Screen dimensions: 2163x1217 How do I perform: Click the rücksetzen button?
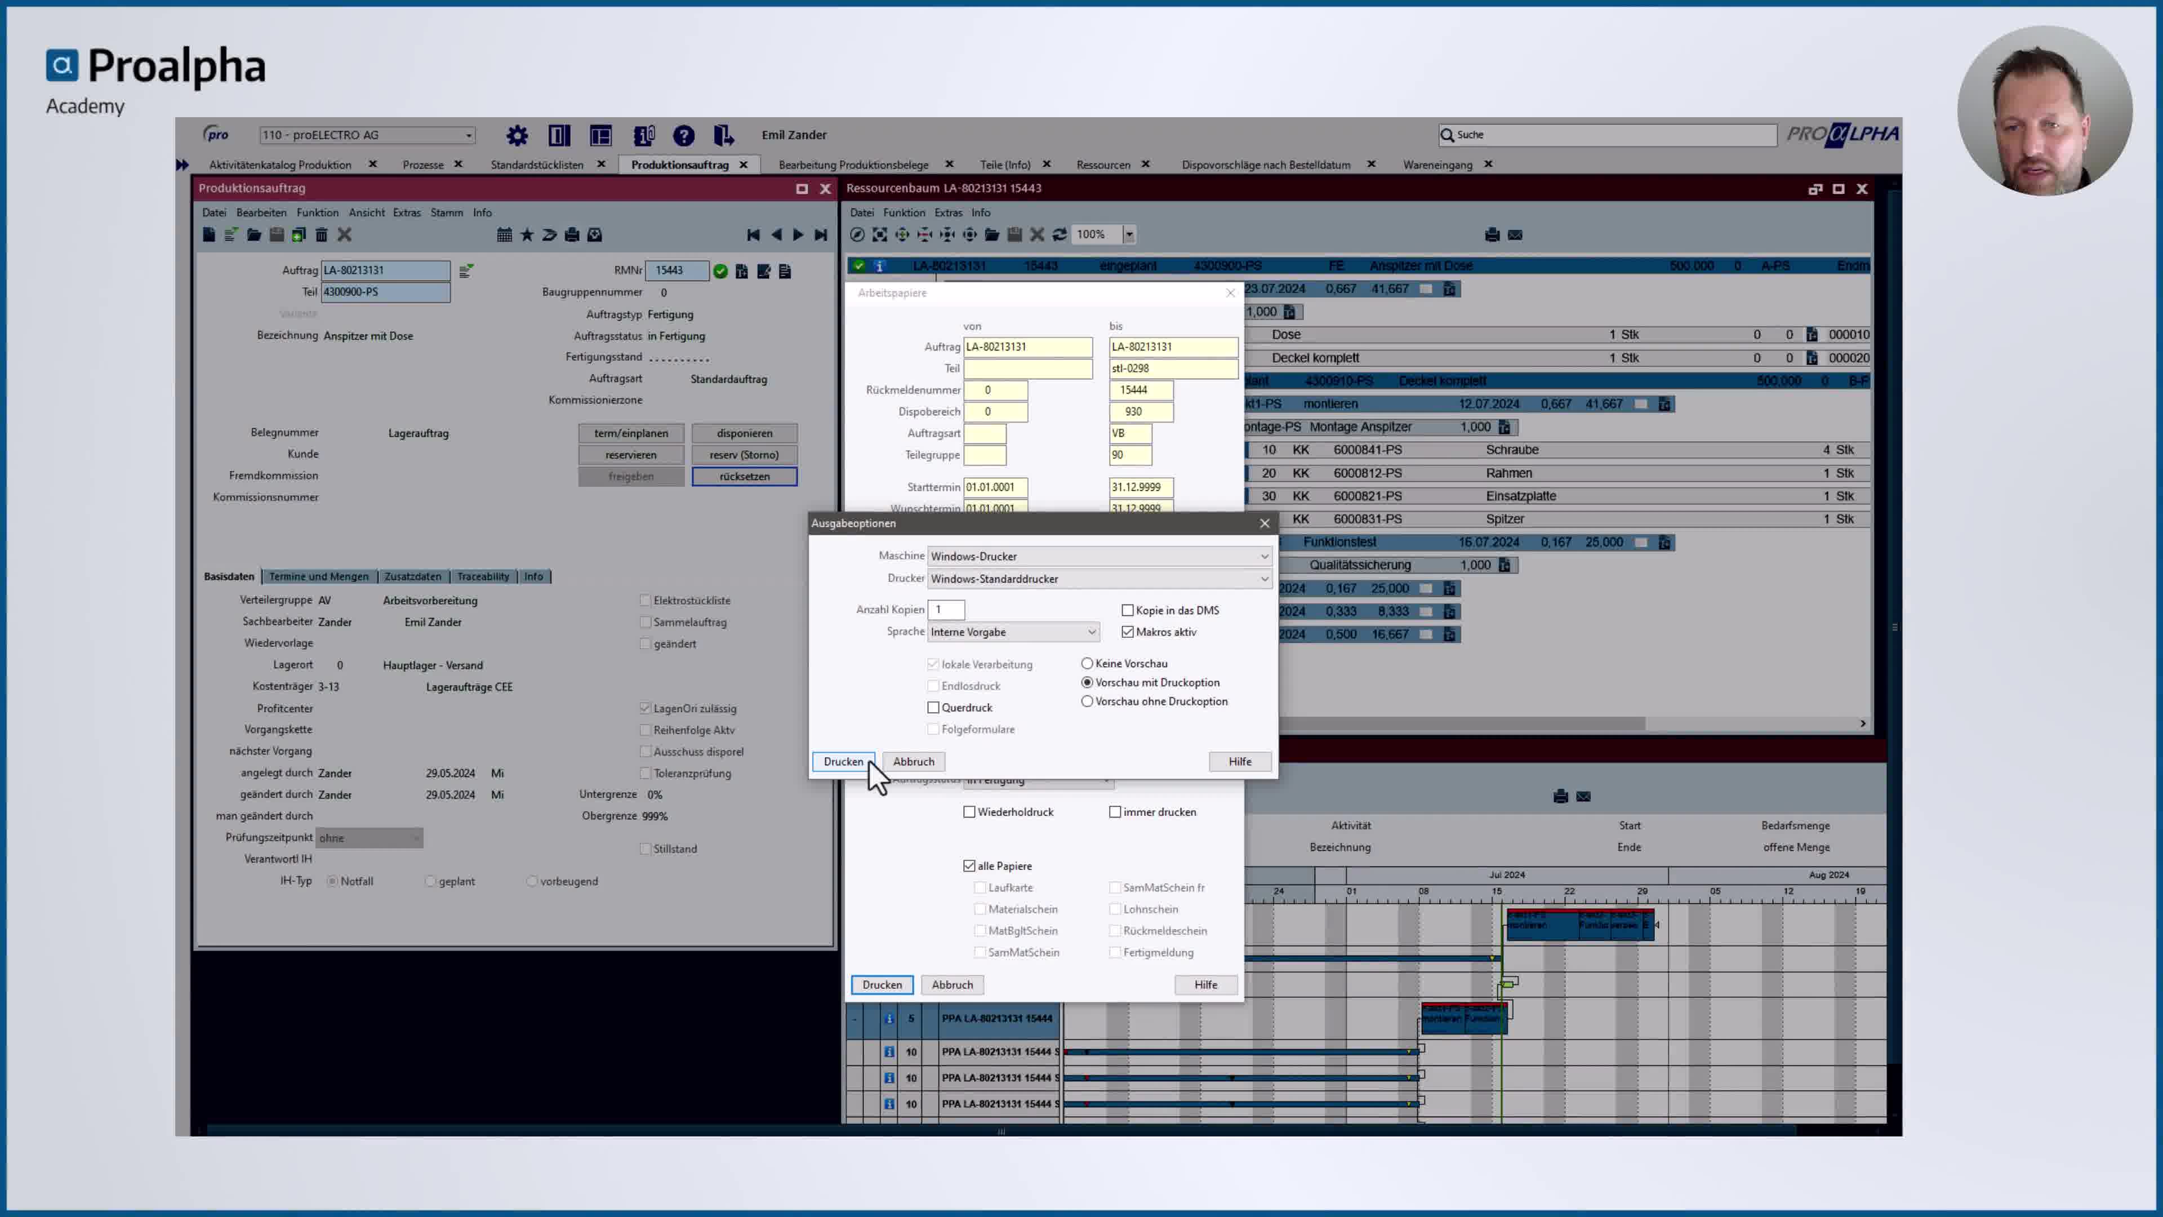tap(745, 477)
